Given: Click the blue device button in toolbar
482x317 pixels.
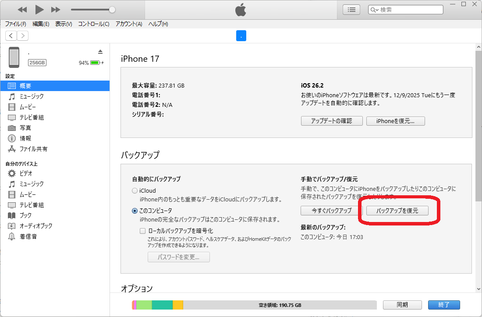Looking at the screenshot, I should coord(241,36).
